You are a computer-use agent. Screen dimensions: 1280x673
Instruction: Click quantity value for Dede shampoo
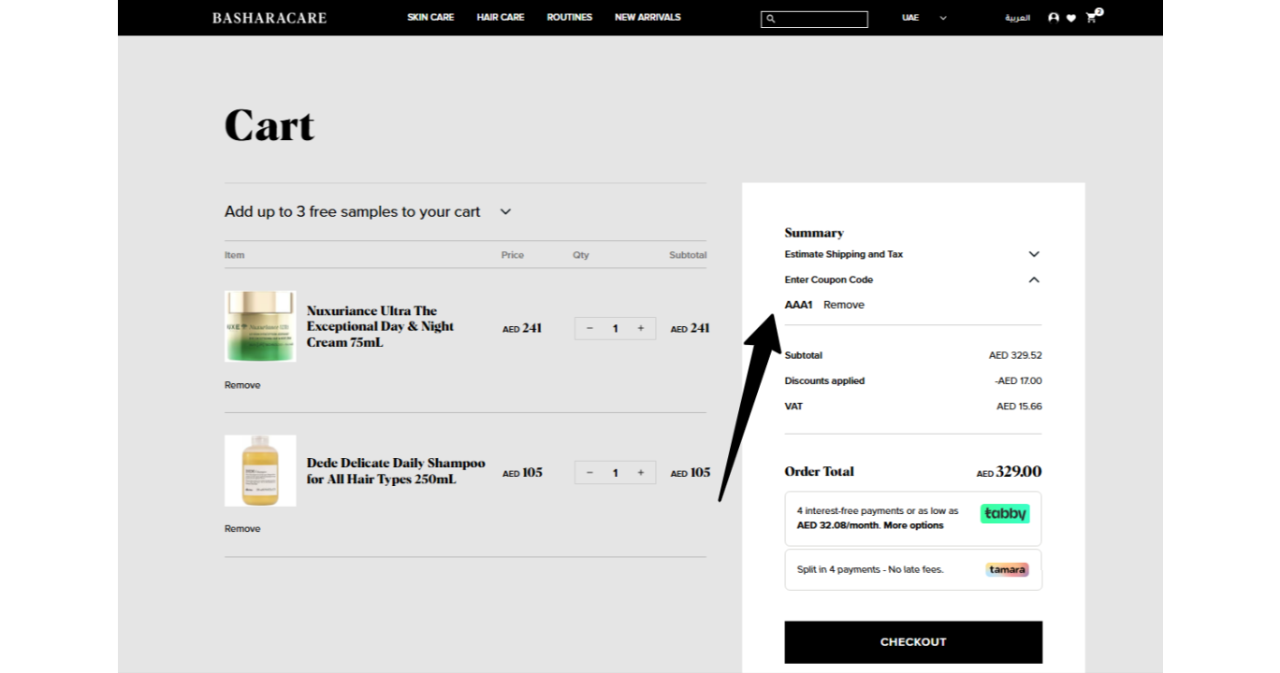tap(615, 472)
